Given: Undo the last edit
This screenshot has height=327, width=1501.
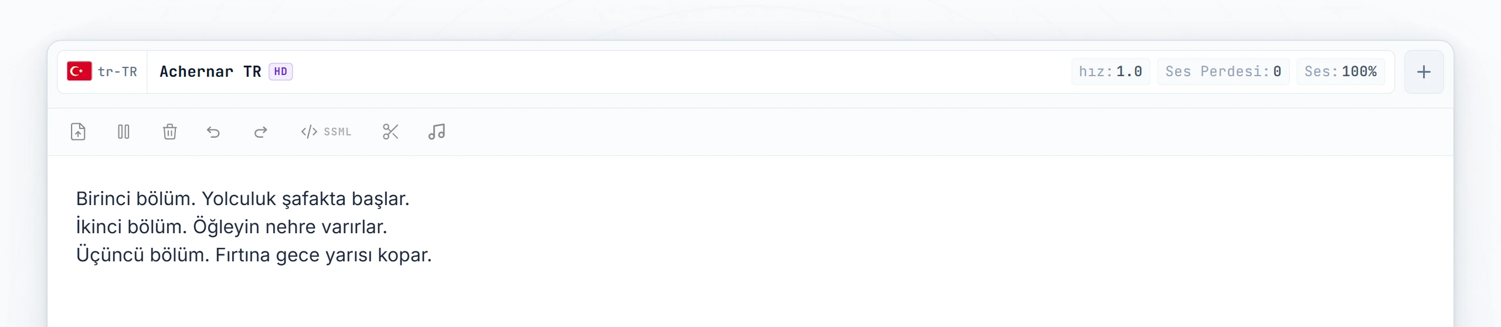Looking at the screenshot, I should click(x=214, y=132).
